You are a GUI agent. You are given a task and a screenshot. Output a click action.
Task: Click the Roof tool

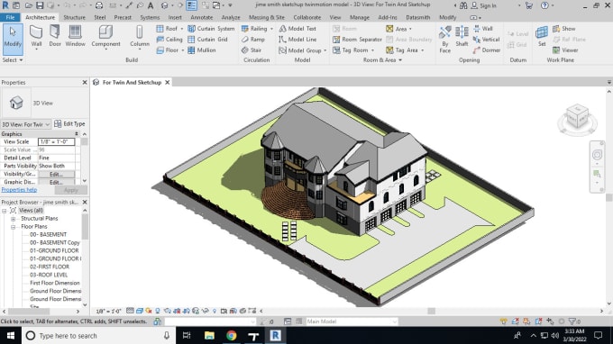coord(168,29)
